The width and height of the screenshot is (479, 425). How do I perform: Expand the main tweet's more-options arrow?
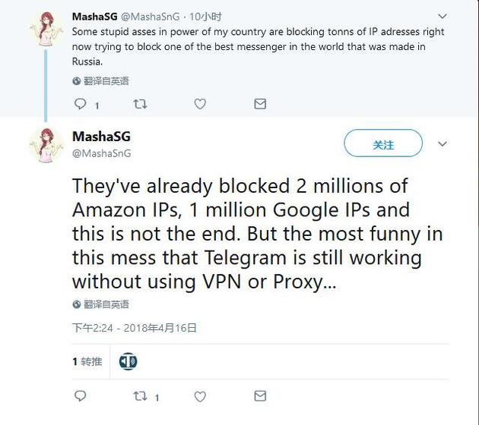(443, 144)
